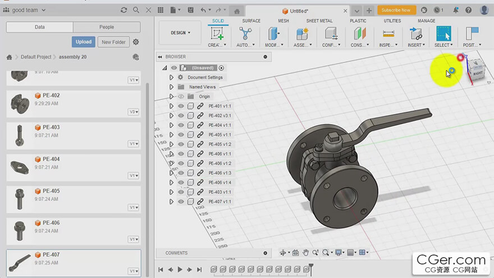Show the data panel grid icon
The width and height of the screenshot is (494, 278).
click(x=161, y=10)
